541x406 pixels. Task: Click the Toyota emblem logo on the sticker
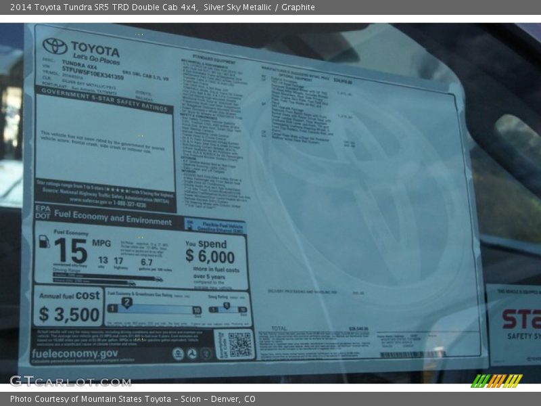[55, 46]
